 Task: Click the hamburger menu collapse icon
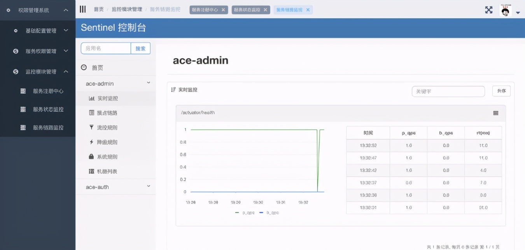pyautogui.click(x=82, y=10)
